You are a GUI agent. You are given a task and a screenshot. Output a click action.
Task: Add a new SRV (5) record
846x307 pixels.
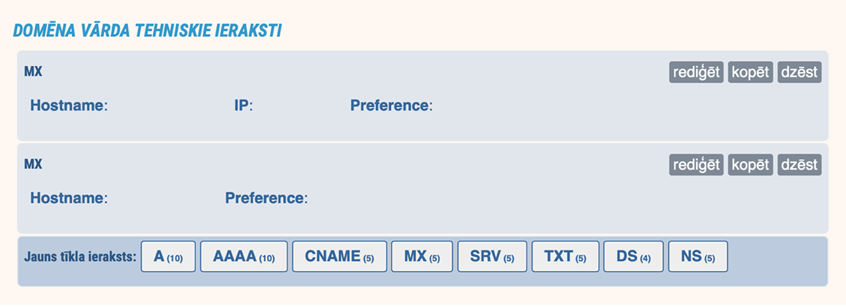[492, 256]
